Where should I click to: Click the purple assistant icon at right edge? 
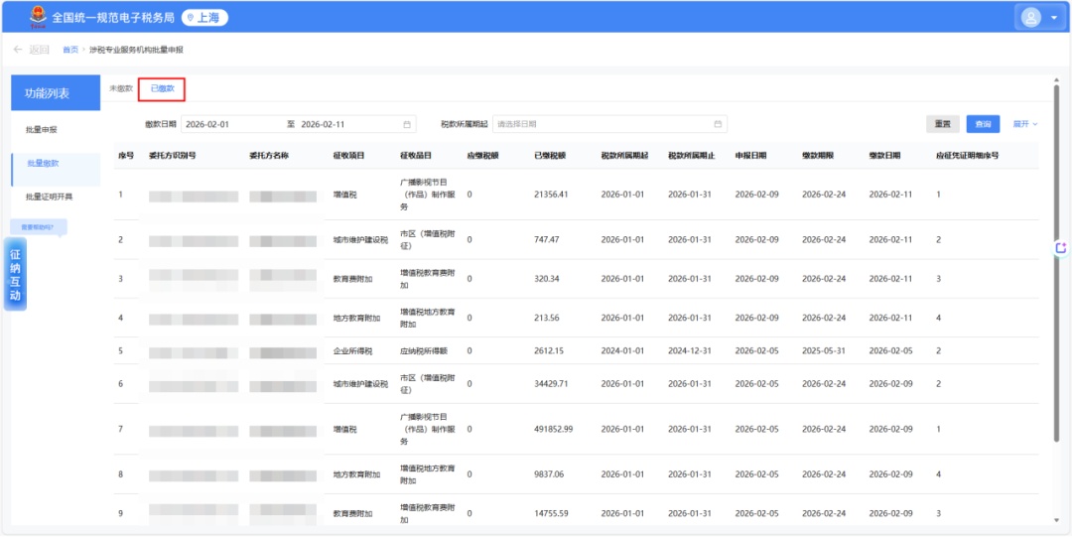click(x=1060, y=247)
